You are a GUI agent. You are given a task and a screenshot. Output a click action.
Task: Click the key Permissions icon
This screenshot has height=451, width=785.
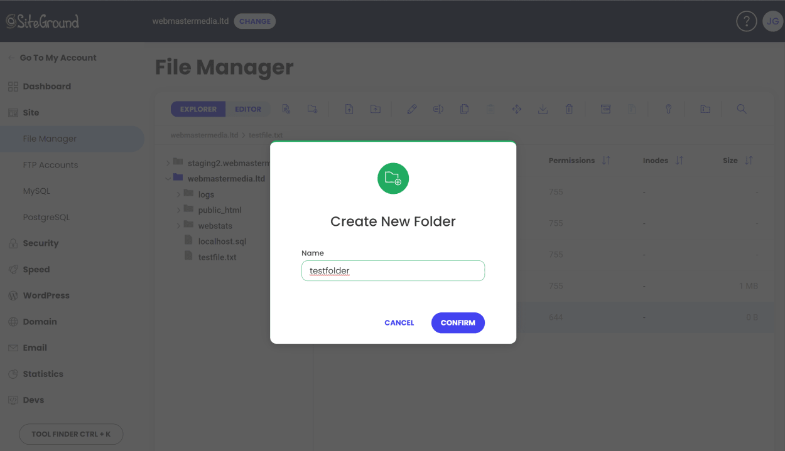coord(669,109)
